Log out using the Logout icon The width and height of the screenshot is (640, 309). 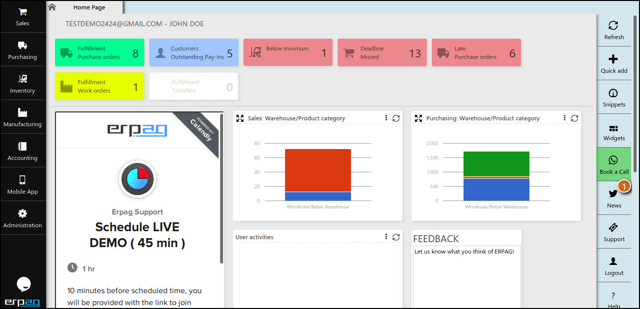(x=614, y=266)
